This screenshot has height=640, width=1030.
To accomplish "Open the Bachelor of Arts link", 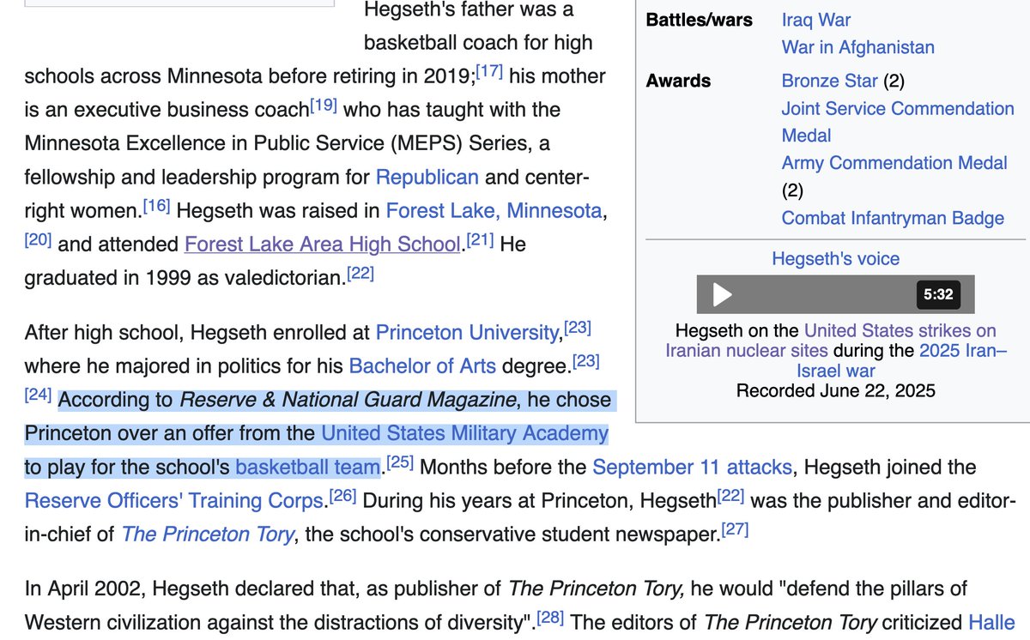I will tap(422, 366).
